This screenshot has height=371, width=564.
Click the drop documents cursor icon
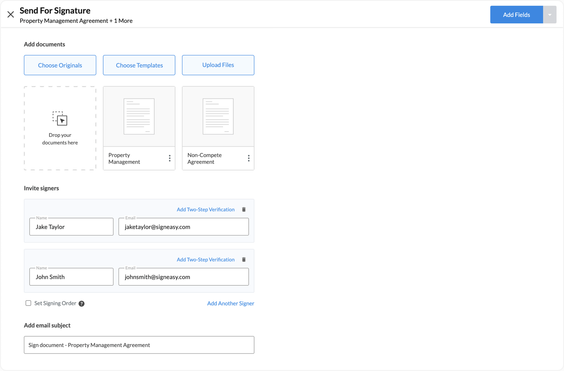(60, 118)
